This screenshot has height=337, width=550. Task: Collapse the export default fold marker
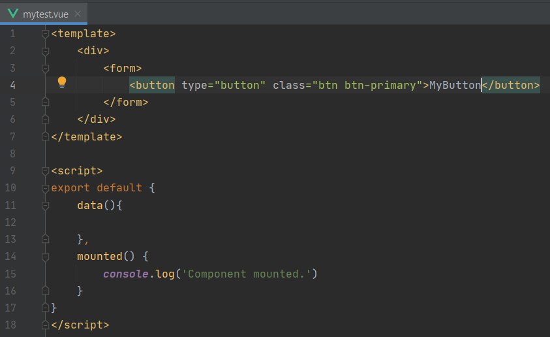click(x=45, y=188)
